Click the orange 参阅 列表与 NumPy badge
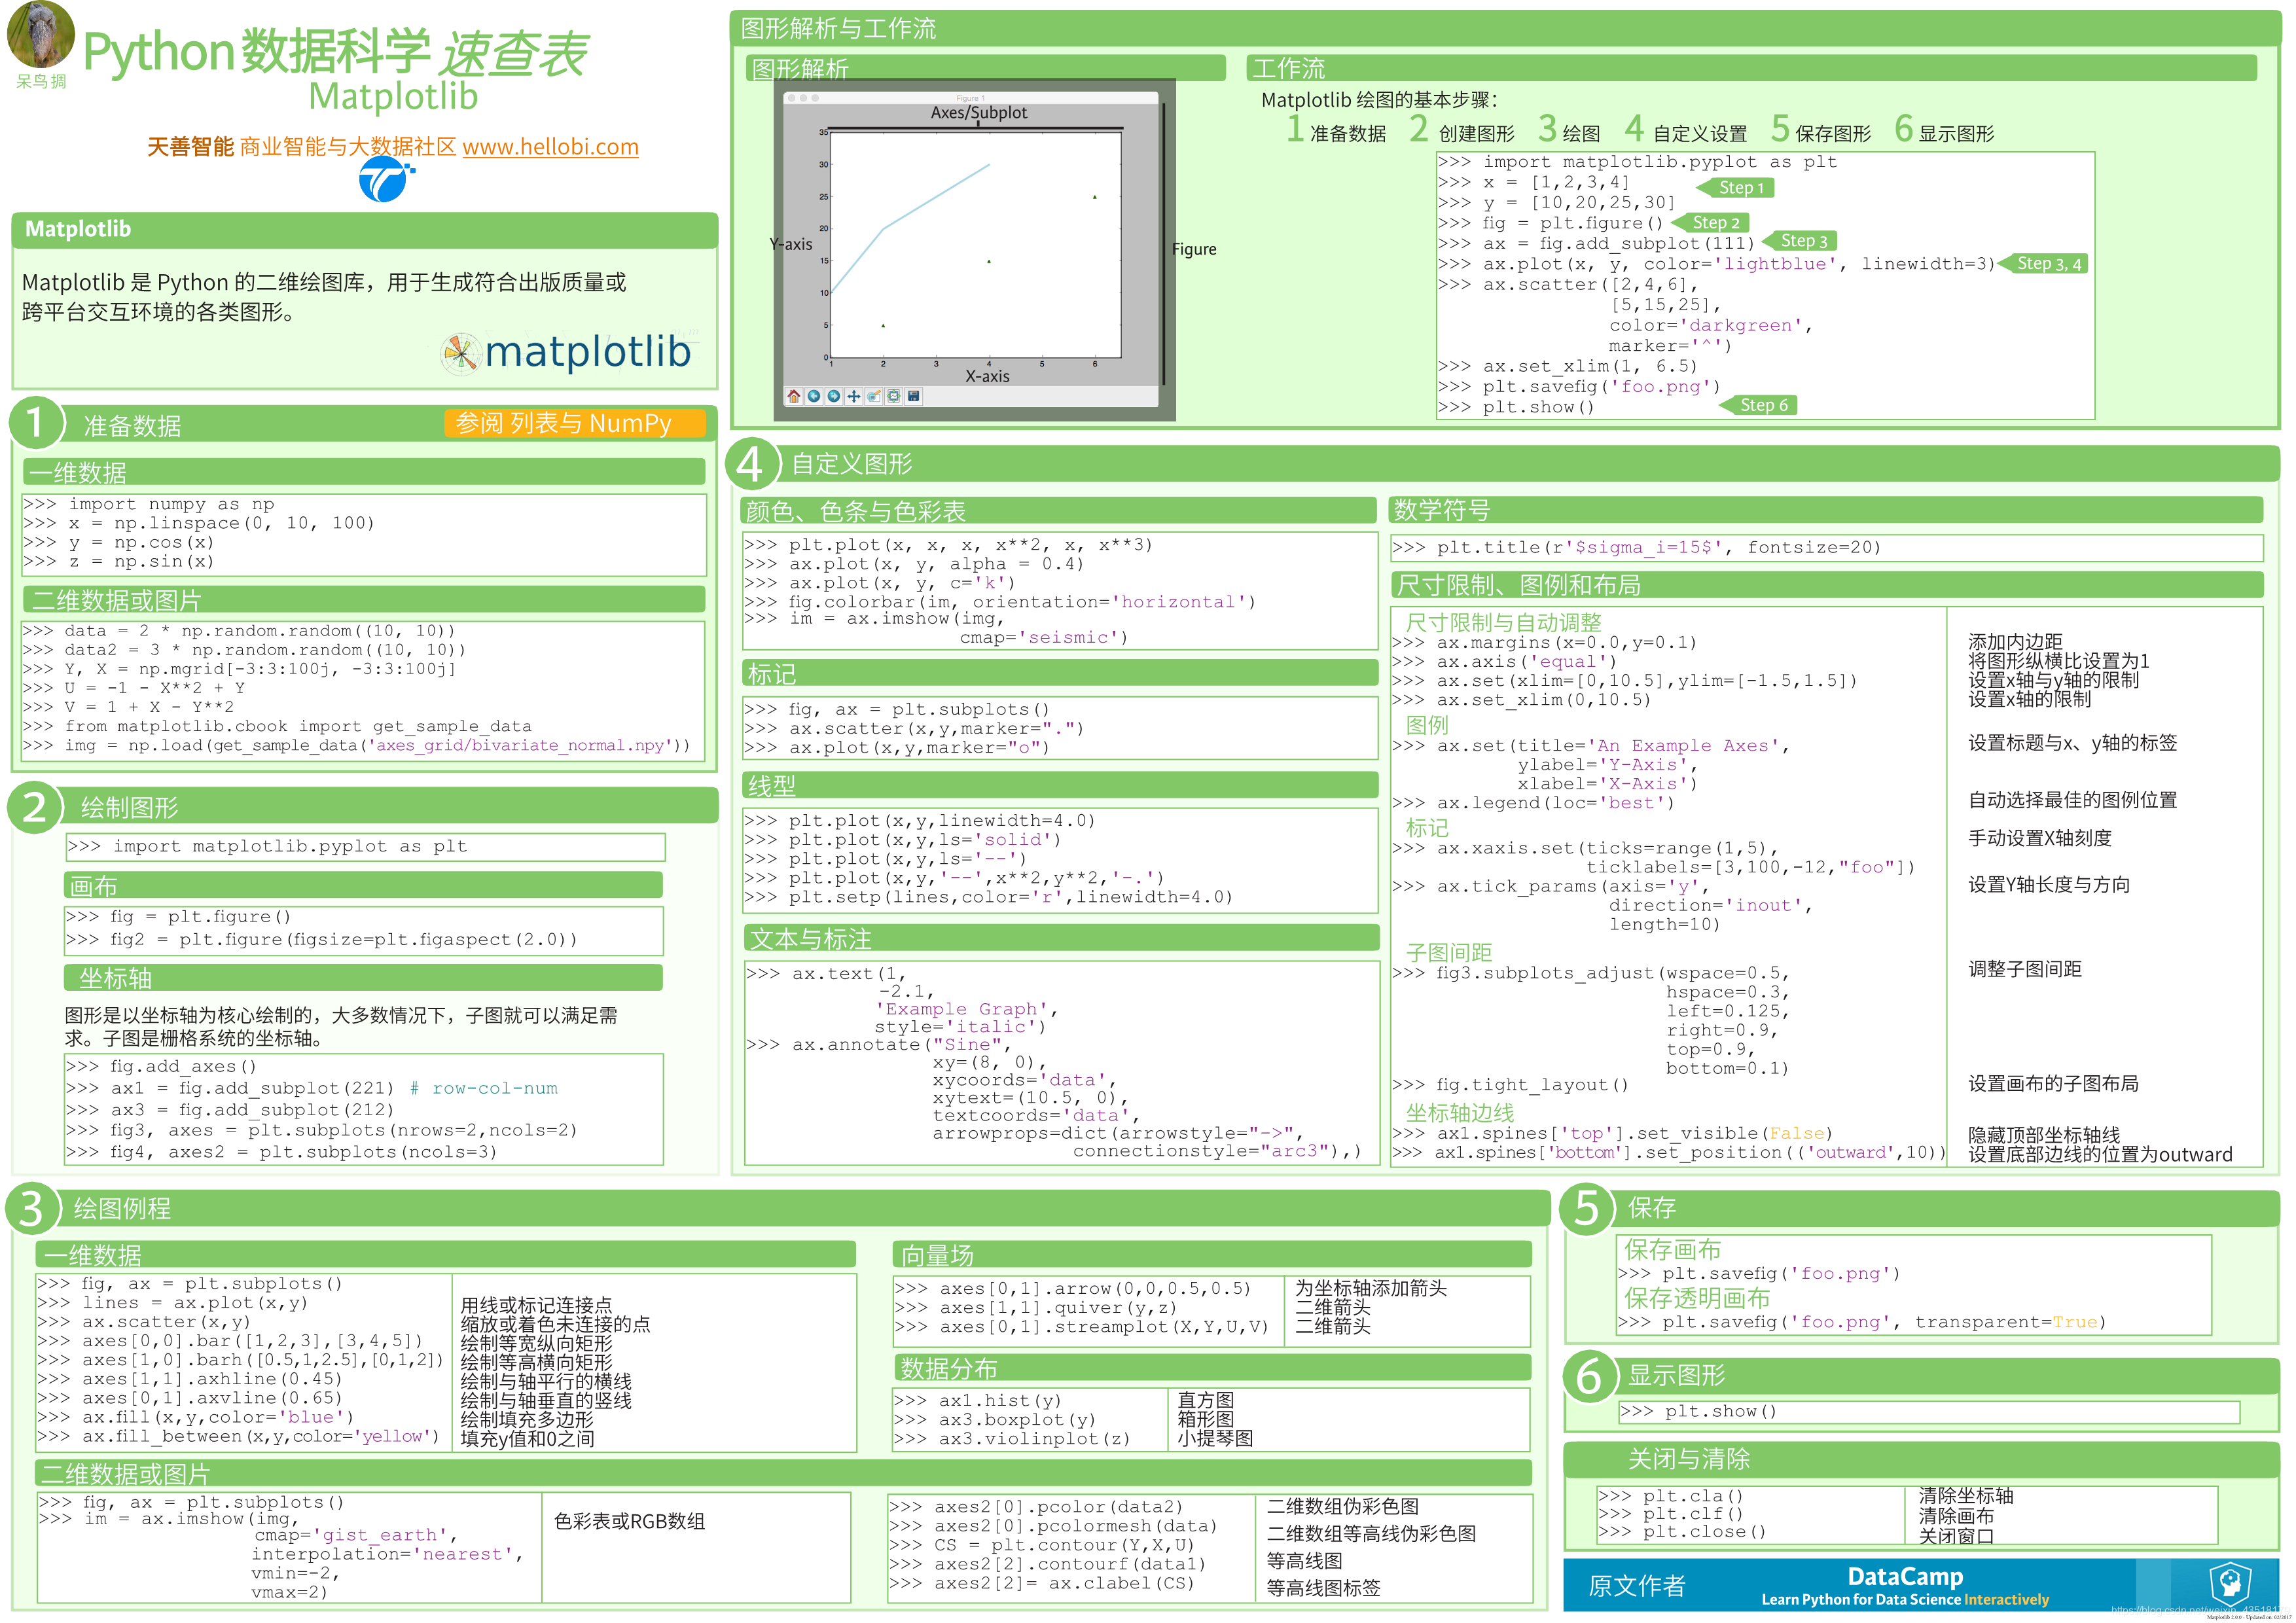This screenshot has width=2296, height=1623. pos(574,423)
